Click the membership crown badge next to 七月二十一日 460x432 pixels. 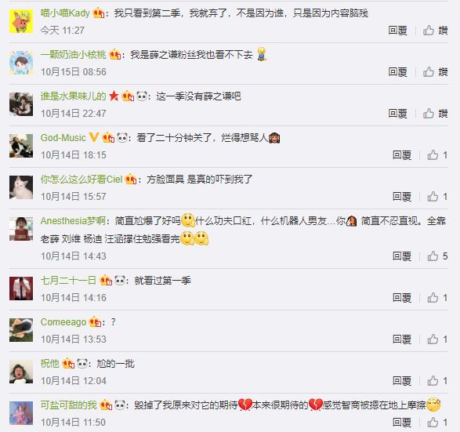click(106, 280)
